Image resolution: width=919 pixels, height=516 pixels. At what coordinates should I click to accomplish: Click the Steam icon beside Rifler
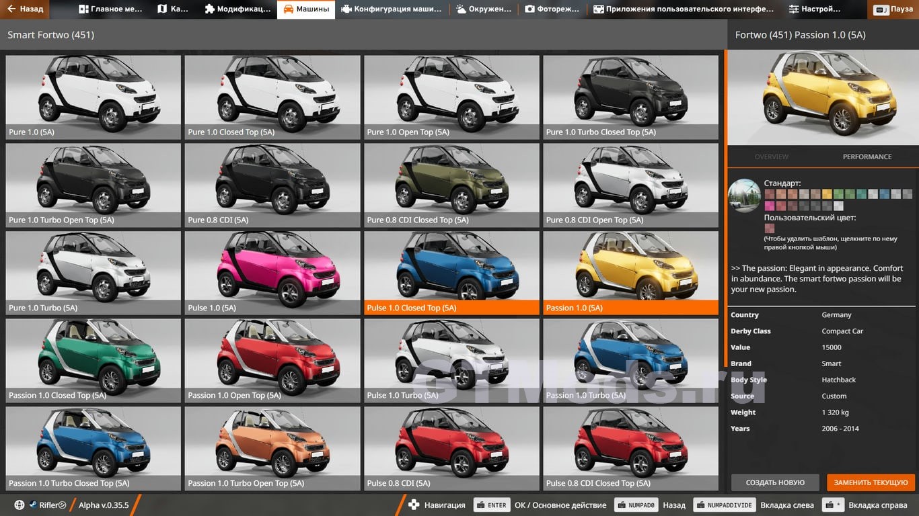(33, 505)
